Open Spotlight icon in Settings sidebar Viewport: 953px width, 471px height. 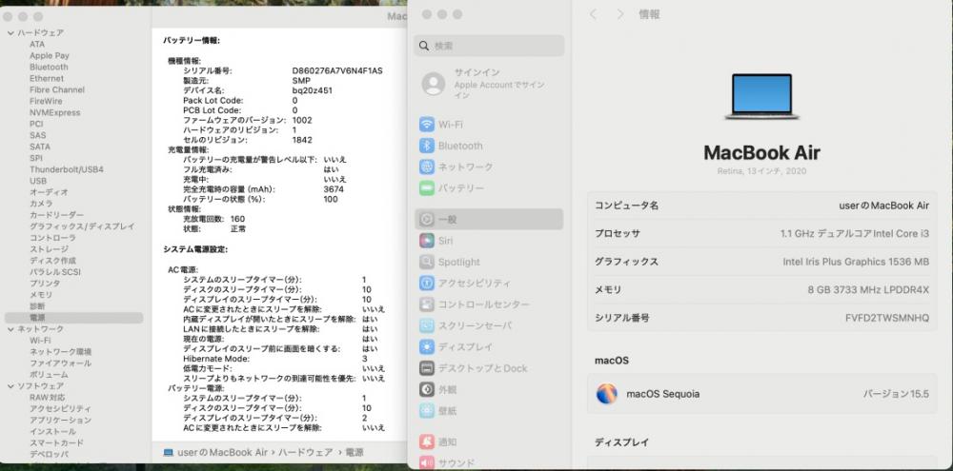pos(427,263)
